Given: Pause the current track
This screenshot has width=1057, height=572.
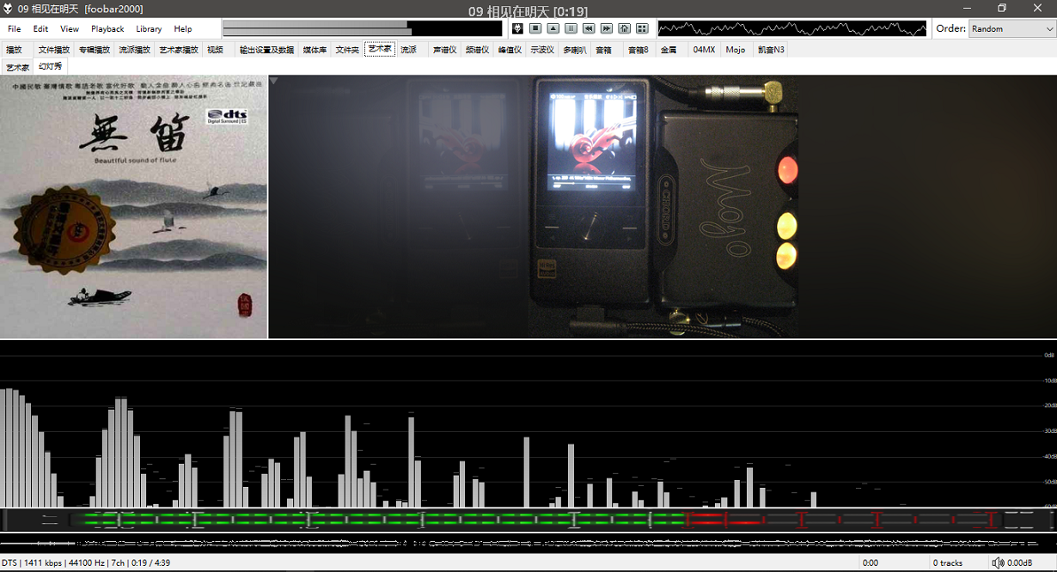Looking at the screenshot, I should (x=571, y=28).
